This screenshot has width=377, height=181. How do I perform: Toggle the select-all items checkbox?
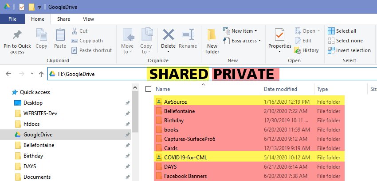148,89
